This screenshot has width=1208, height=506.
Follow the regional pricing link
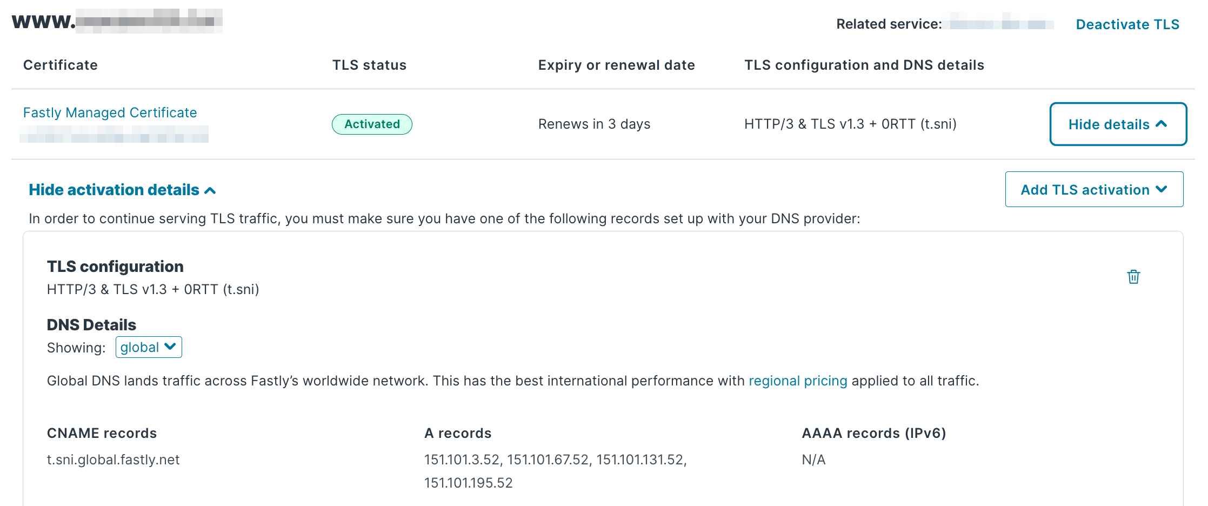798,381
